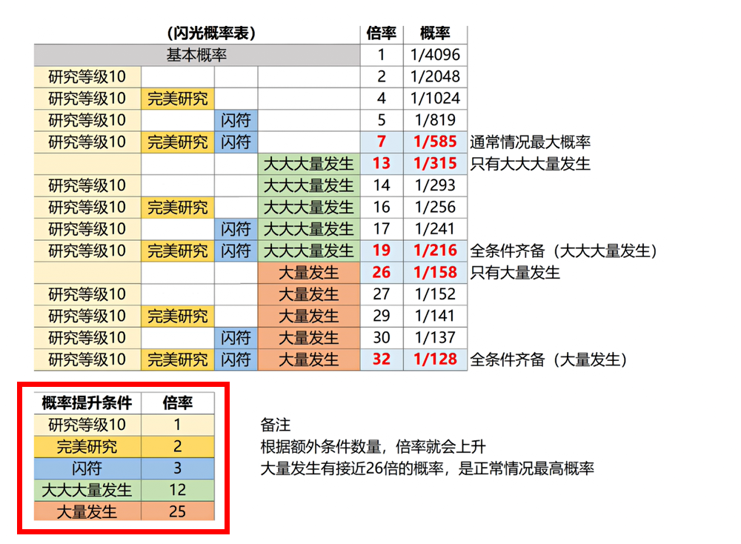Click the 概率提升条件 legend header

(87, 403)
